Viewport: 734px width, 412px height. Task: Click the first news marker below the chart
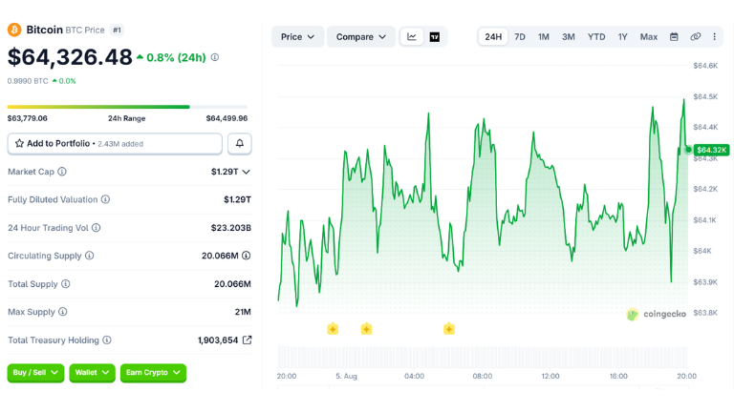tap(333, 329)
